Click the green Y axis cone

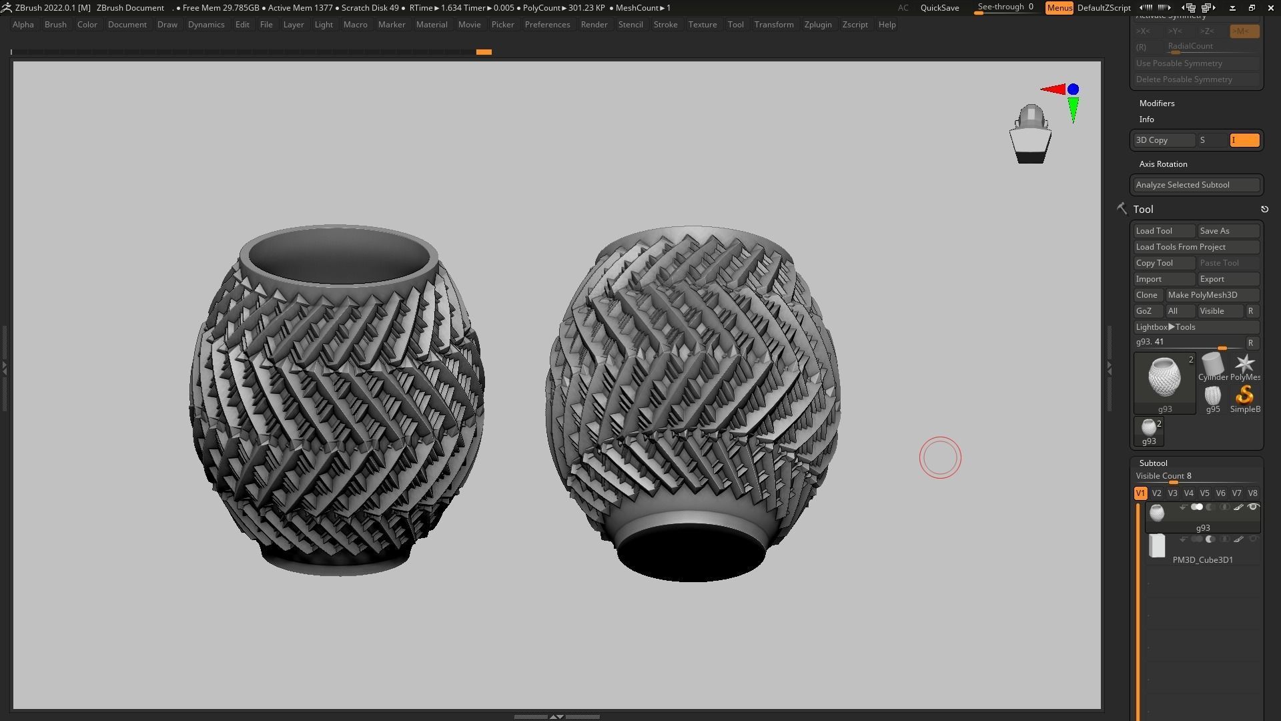pos(1073,110)
